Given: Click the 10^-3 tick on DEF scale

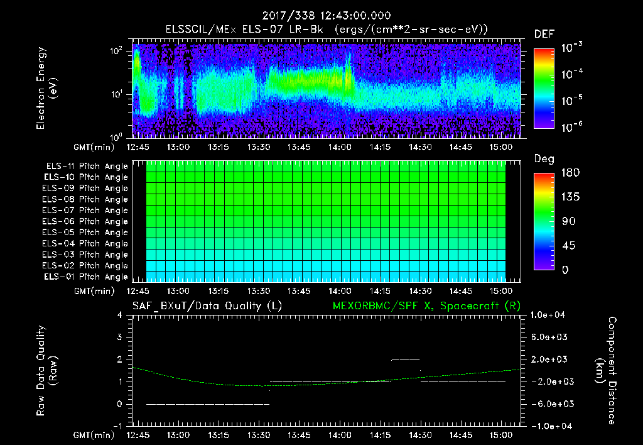Looking at the screenshot, I should (571, 48).
